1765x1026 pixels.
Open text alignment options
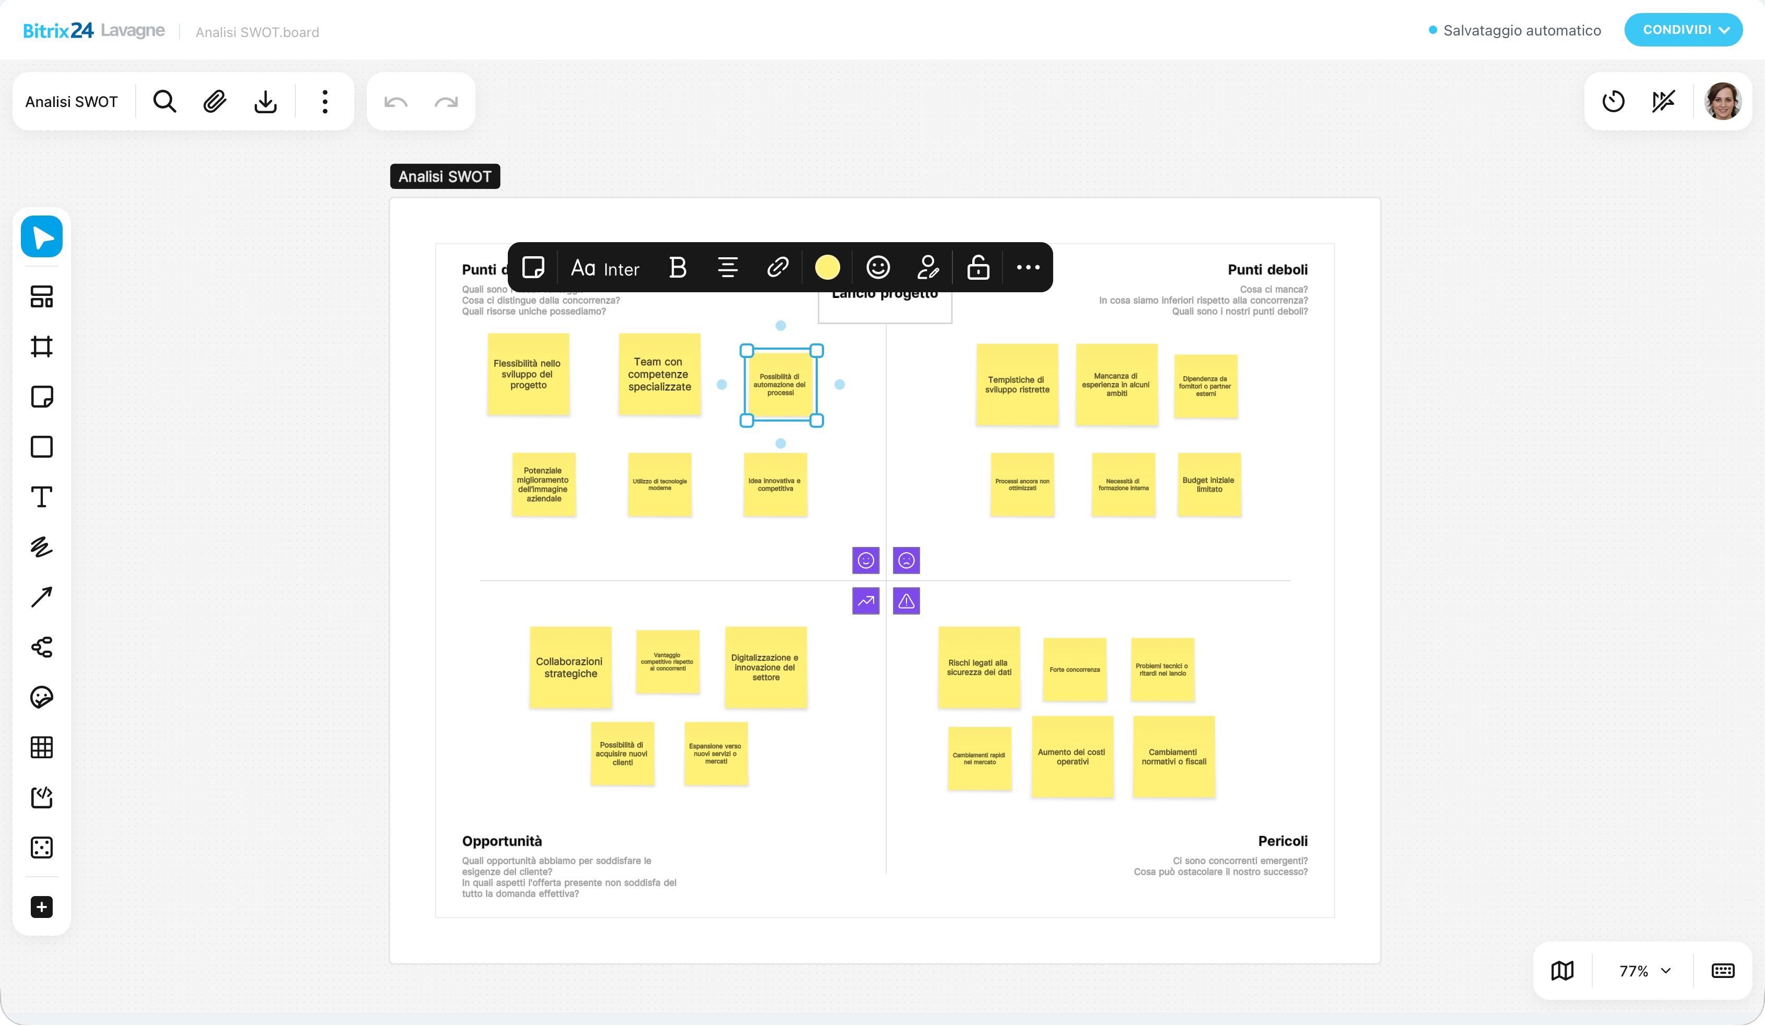click(x=728, y=267)
